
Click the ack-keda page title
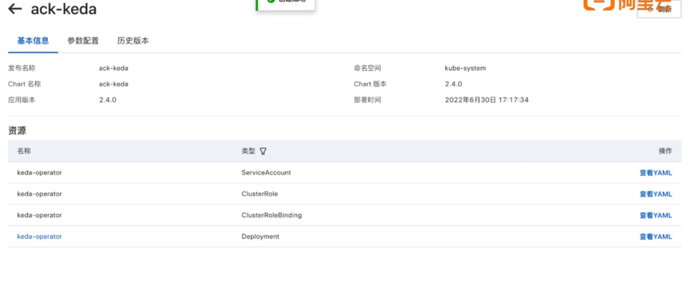[x=64, y=9]
